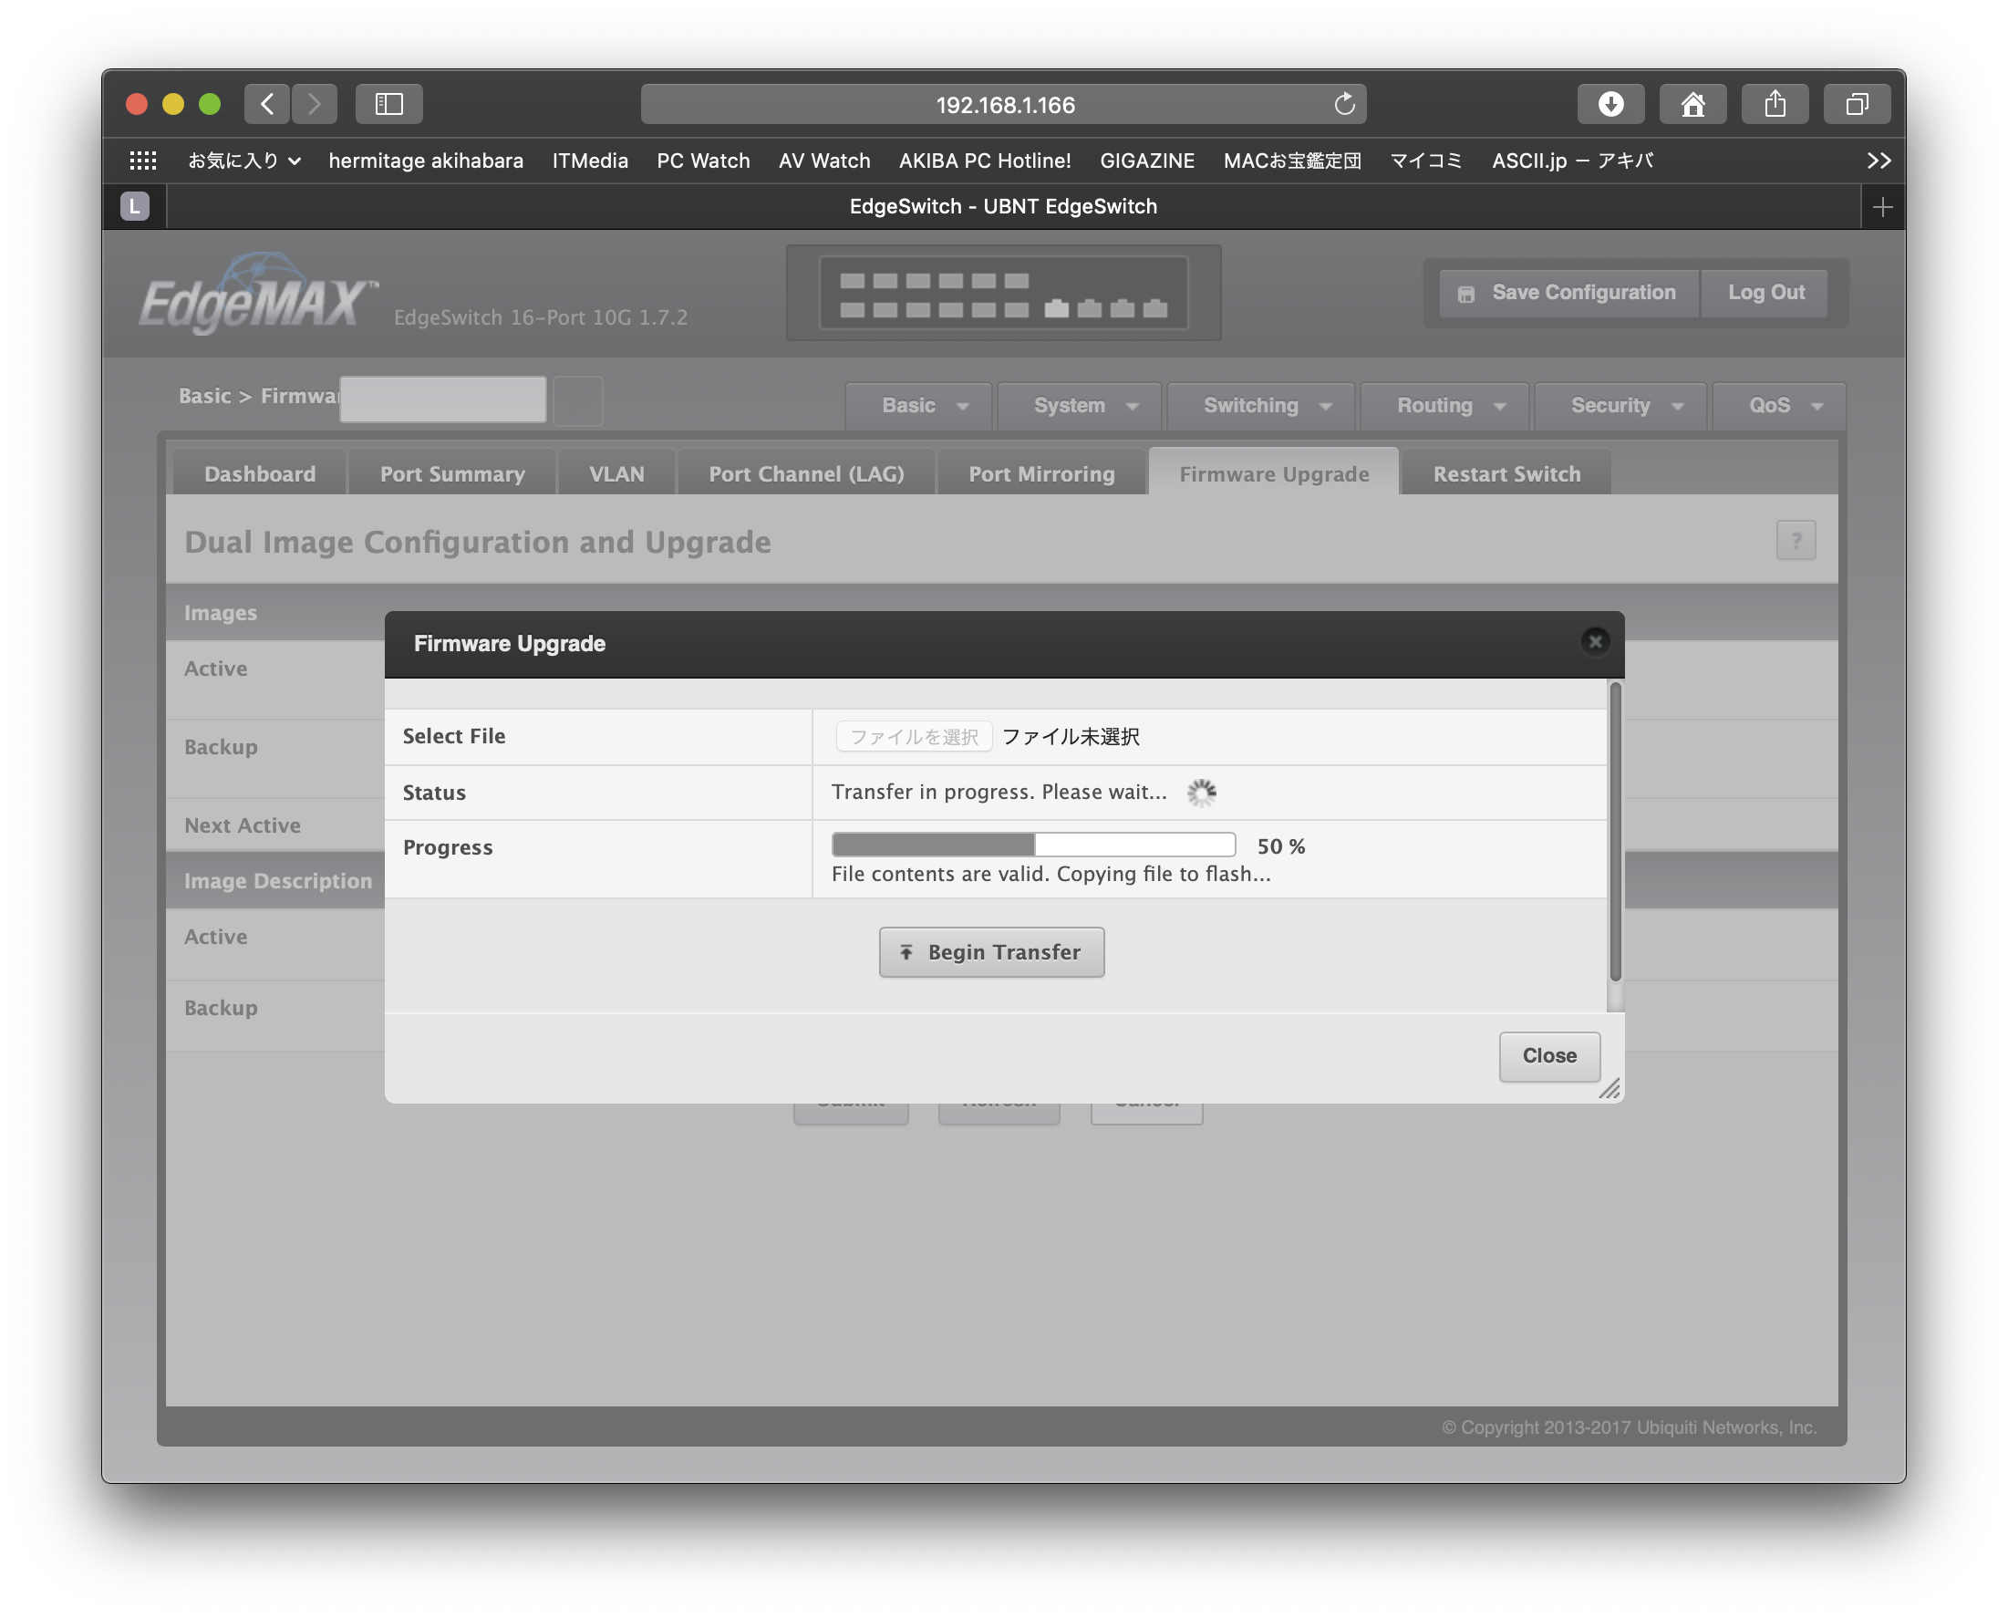Viewport: 2008px width, 1618px height.
Task: Open the ASCII.jp bookmark
Action: coord(1571,161)
